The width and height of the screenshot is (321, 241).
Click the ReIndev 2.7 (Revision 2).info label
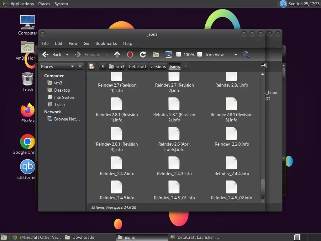(174, 88)
